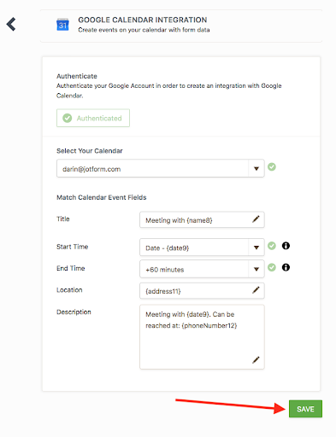Click the Authenticated status button
336x437 pixels.
click(x=93, y=118)
